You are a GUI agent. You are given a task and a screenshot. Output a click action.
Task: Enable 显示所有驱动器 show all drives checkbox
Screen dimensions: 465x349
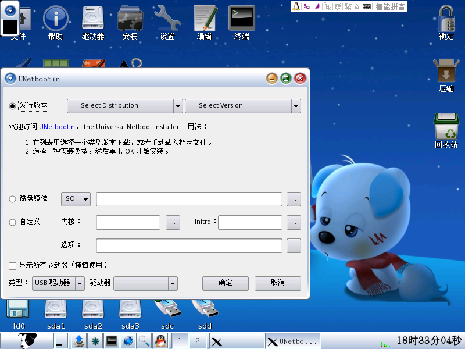pos(12,266)
